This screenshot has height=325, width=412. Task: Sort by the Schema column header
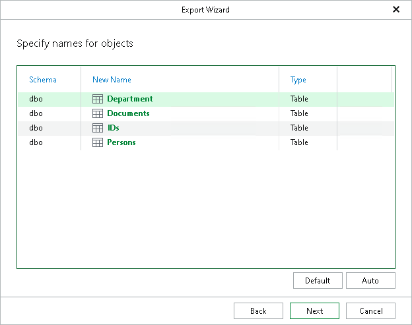tap(43, 80)
